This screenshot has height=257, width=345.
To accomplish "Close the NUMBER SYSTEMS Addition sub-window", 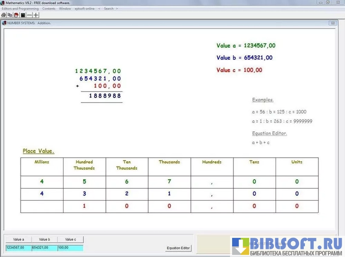I will coord(333,23).
